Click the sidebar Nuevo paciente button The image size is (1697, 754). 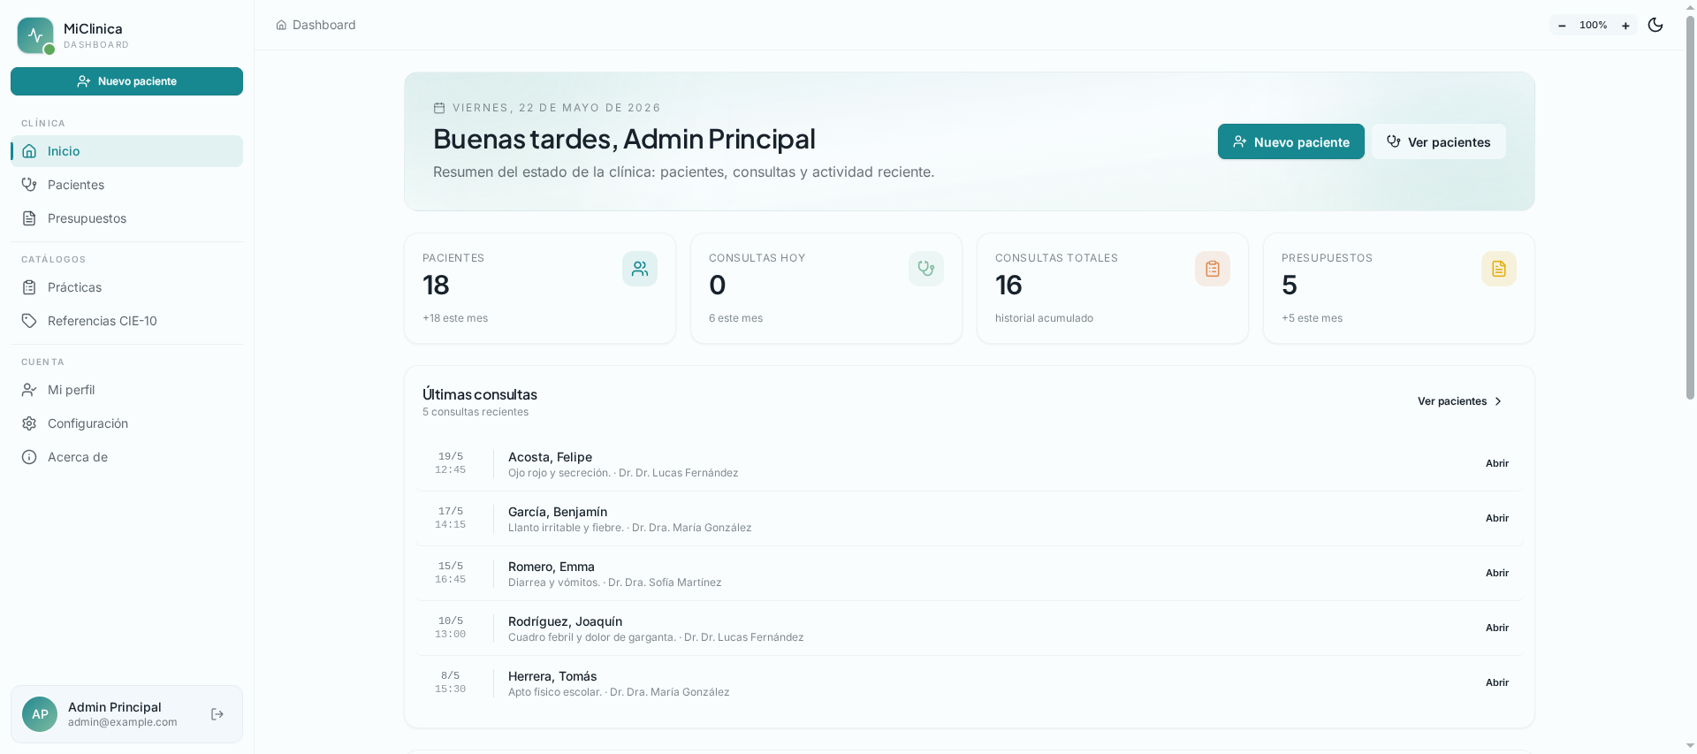tap(126, 81)
